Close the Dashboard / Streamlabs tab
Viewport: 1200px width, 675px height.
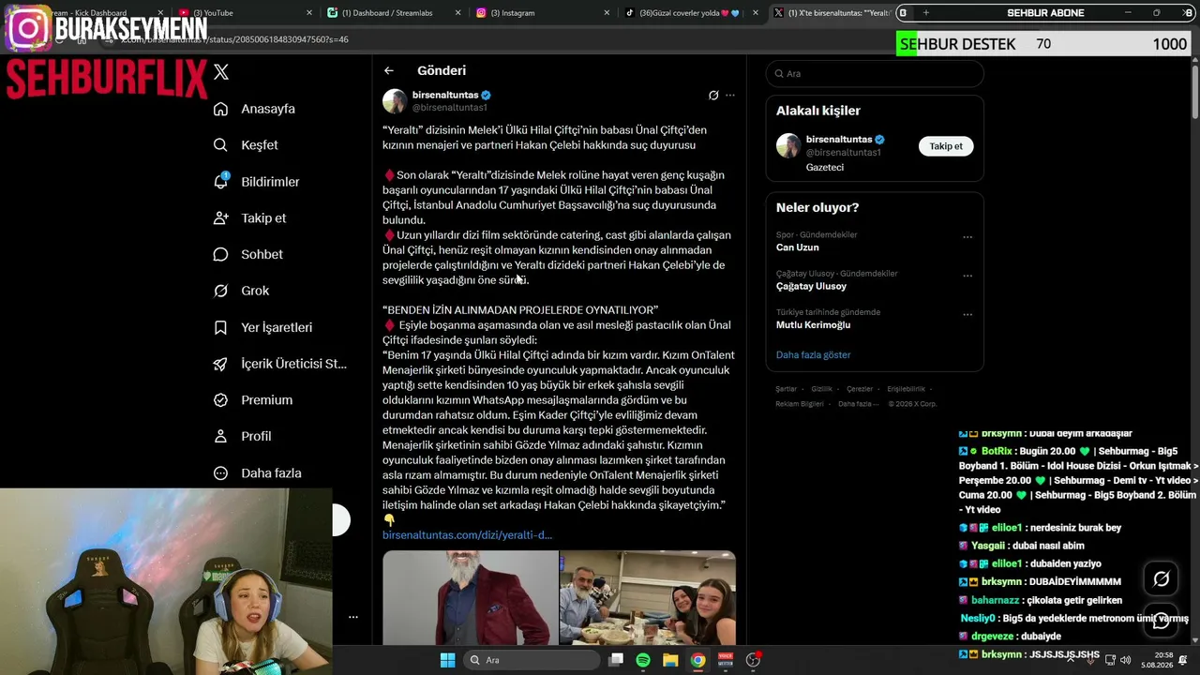pyautogui.click(x=457, y=13)
